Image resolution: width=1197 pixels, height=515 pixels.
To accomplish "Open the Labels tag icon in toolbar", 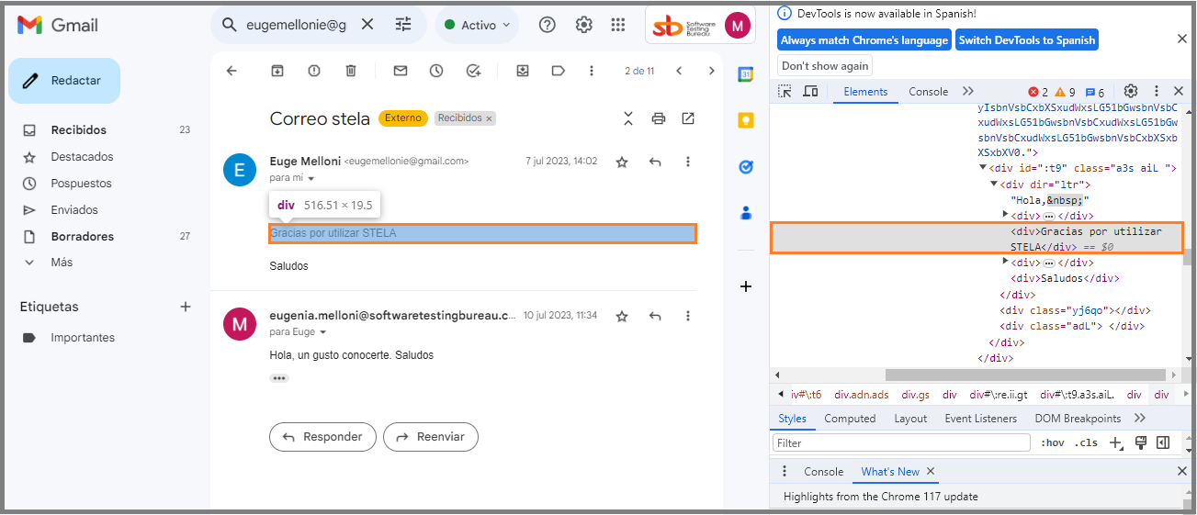I will tap(558, 71).
